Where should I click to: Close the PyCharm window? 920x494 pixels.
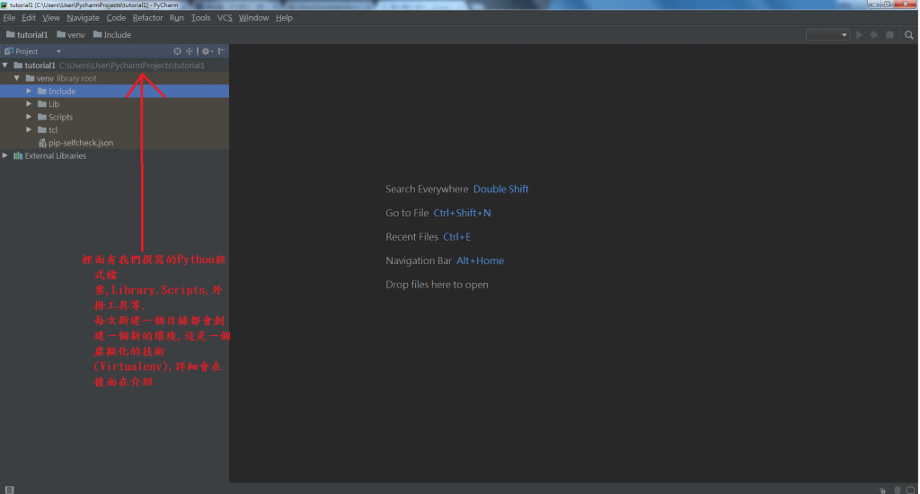pyautogui.click(x=906, y=4)
